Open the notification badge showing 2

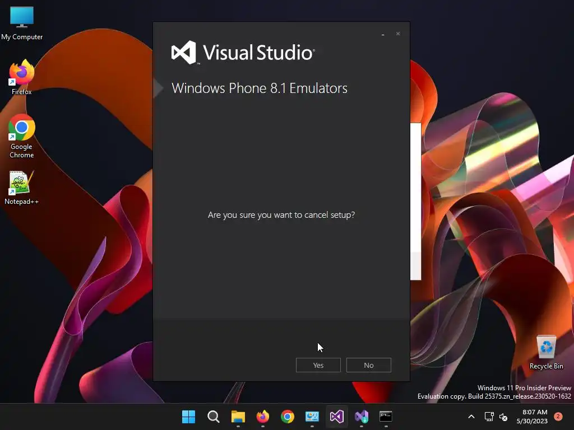click(x=558, y=416)
